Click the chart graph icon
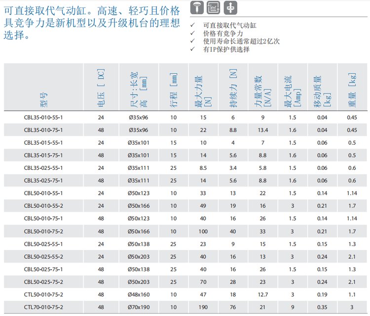The width and height of the screenshot is (370, 316). [x=213, y=7]
